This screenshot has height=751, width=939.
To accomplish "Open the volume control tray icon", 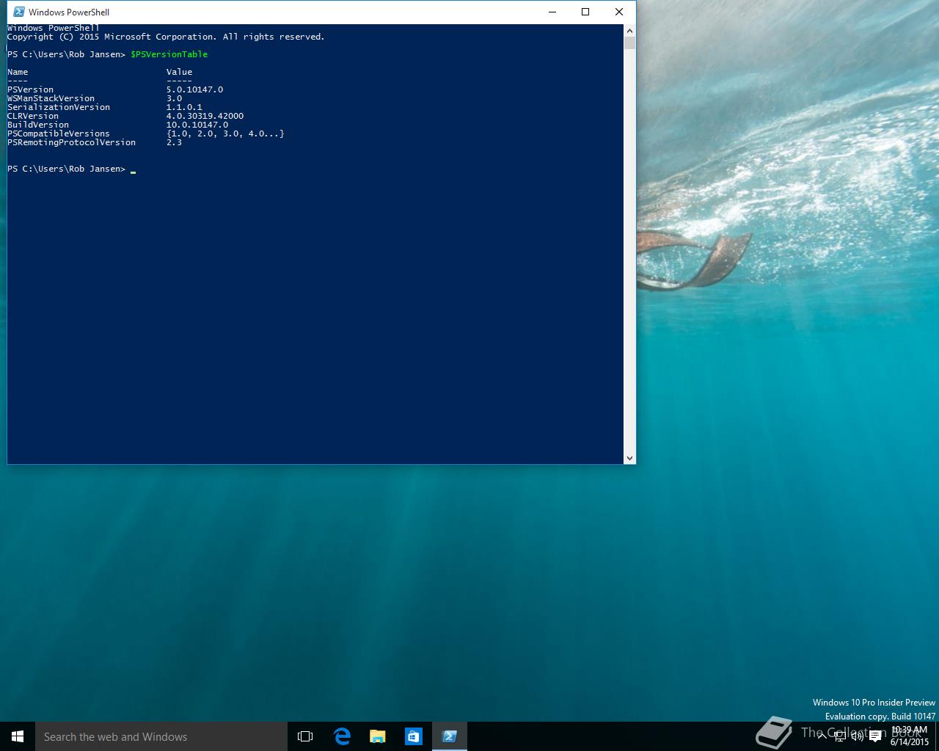I will pyautogui.click(x=857, y=736).
